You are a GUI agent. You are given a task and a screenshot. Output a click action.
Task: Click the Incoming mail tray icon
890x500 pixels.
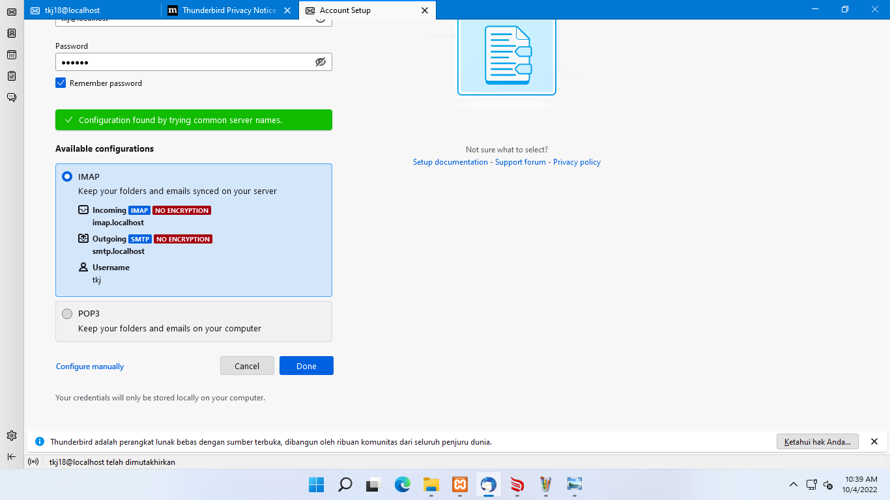point(83,210)
